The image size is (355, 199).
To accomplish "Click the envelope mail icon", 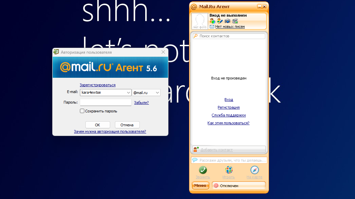I will click(212, 27).
